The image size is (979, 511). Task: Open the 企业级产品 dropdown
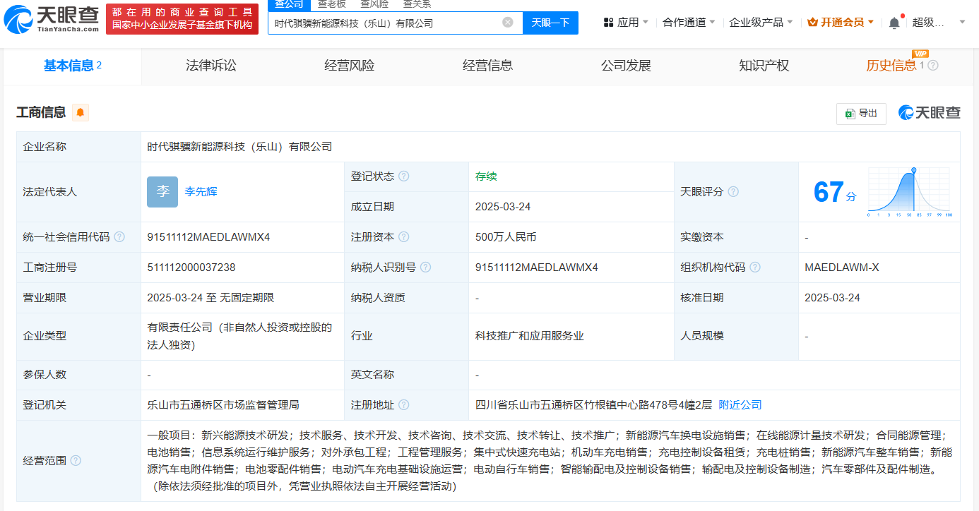point(761,23)
